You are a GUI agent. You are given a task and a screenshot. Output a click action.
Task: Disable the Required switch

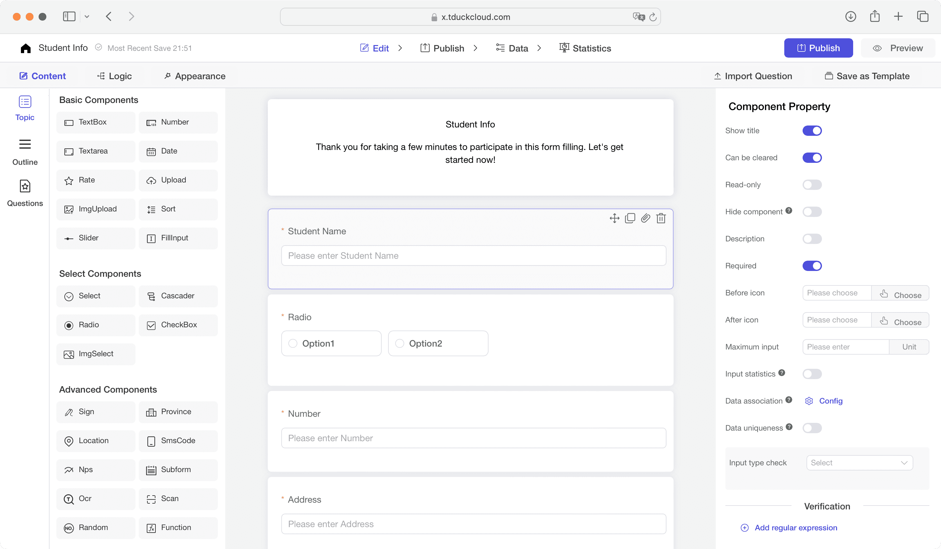[812, 266]
